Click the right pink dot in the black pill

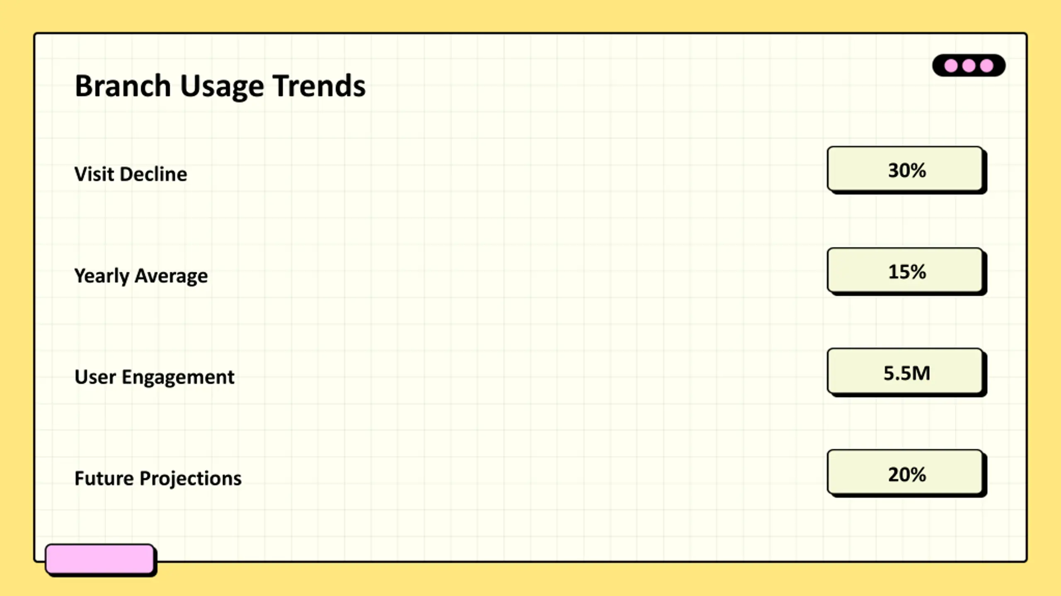tap(987, 66)
